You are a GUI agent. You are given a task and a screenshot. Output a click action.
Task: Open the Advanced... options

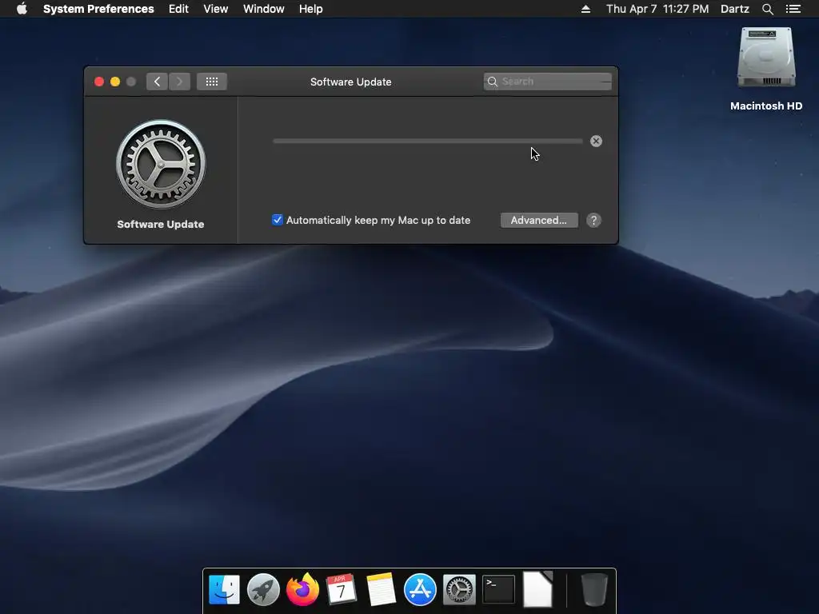[x=539, y=221]
